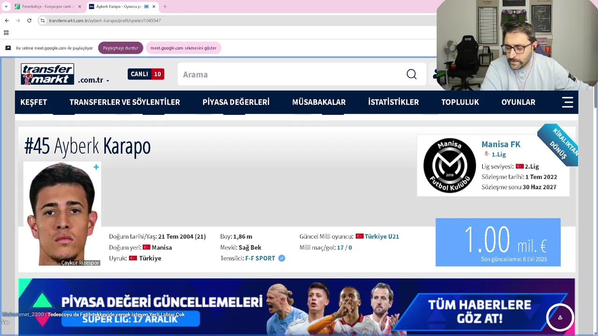Click meet.google.com sekmesini göster button
This screenshot has height=336, width=598.
coord(183,48)
